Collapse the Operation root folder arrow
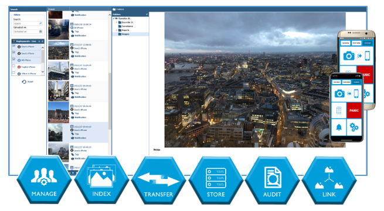The width and height of the screenshot is (384, 211). click(x=113, y=19)
